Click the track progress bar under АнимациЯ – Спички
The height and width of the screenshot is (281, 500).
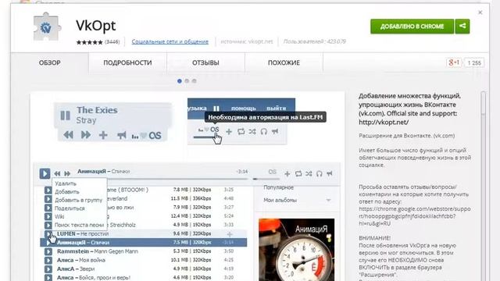coord(162,179)
